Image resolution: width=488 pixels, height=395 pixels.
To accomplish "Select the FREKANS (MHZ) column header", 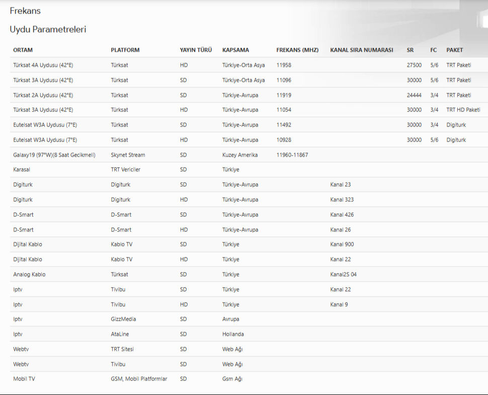I will click(297, 50).
